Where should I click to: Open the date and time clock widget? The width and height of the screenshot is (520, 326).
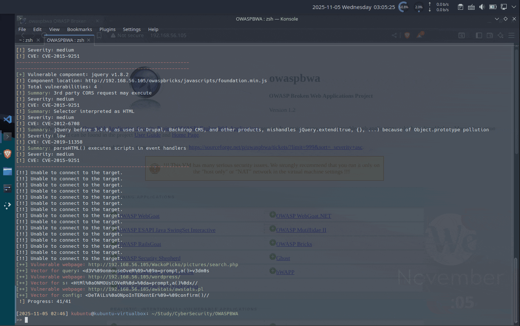coord(354,7)
